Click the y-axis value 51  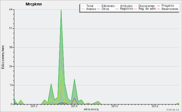pyautogui.click(x=11, y=28)
